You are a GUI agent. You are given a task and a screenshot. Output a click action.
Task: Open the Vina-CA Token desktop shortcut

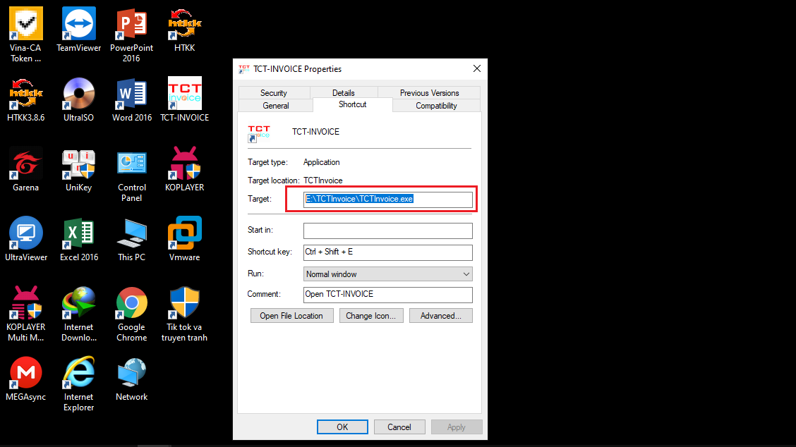click(x=26, y=35)
